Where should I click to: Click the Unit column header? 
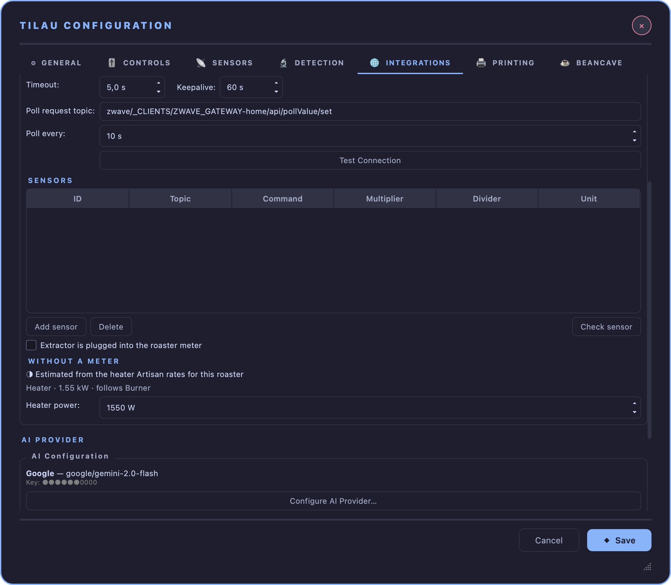pyautogui.click(x=589, y=199)
